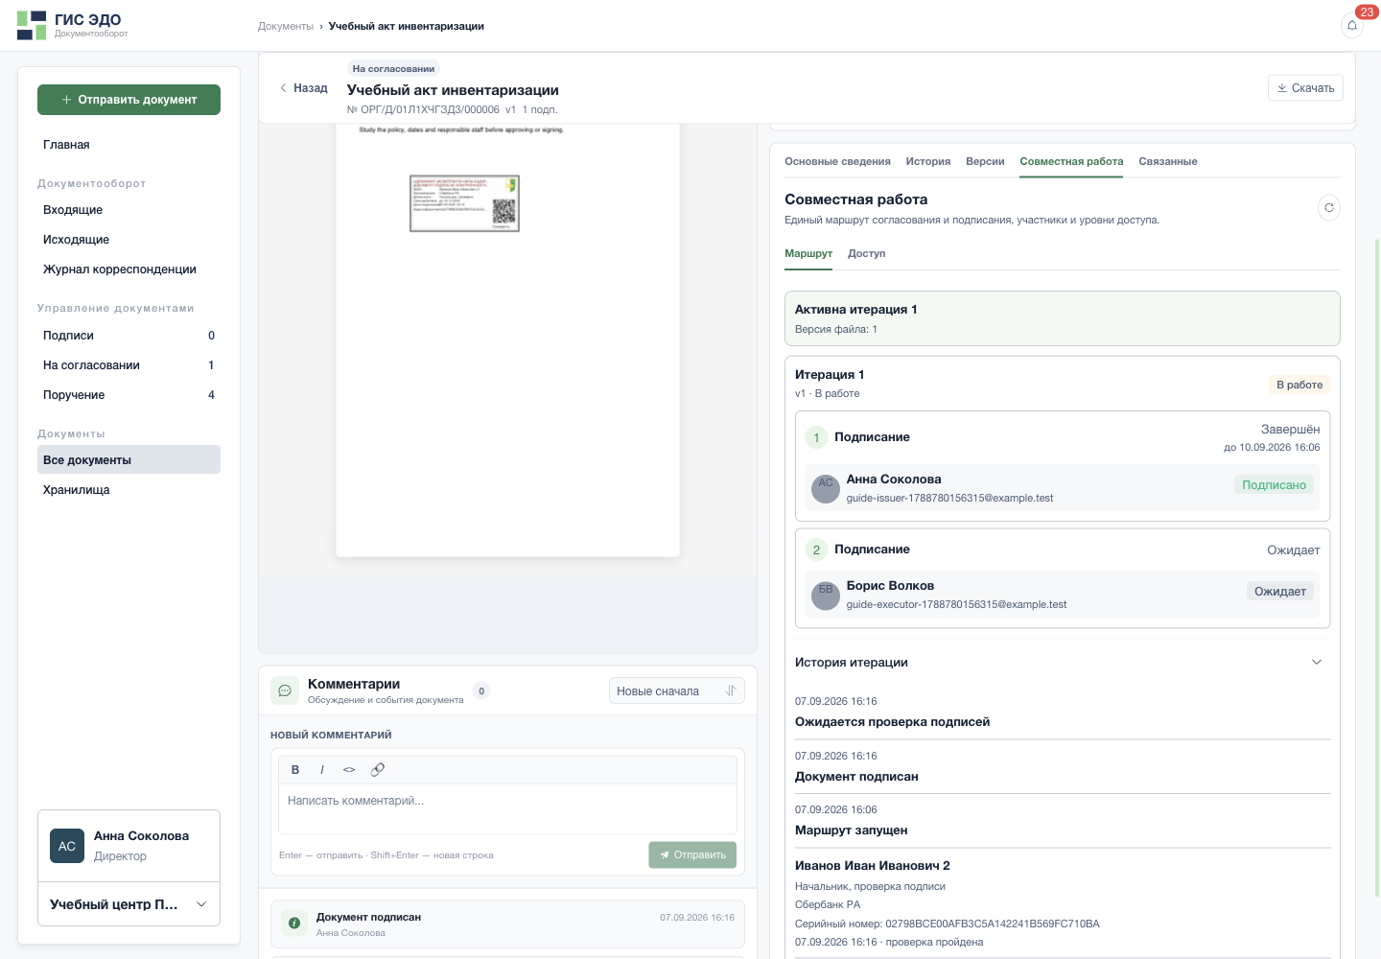Switch to the Доступ sub-tab
Screen dimensions: 1381x959
[867, 253]
